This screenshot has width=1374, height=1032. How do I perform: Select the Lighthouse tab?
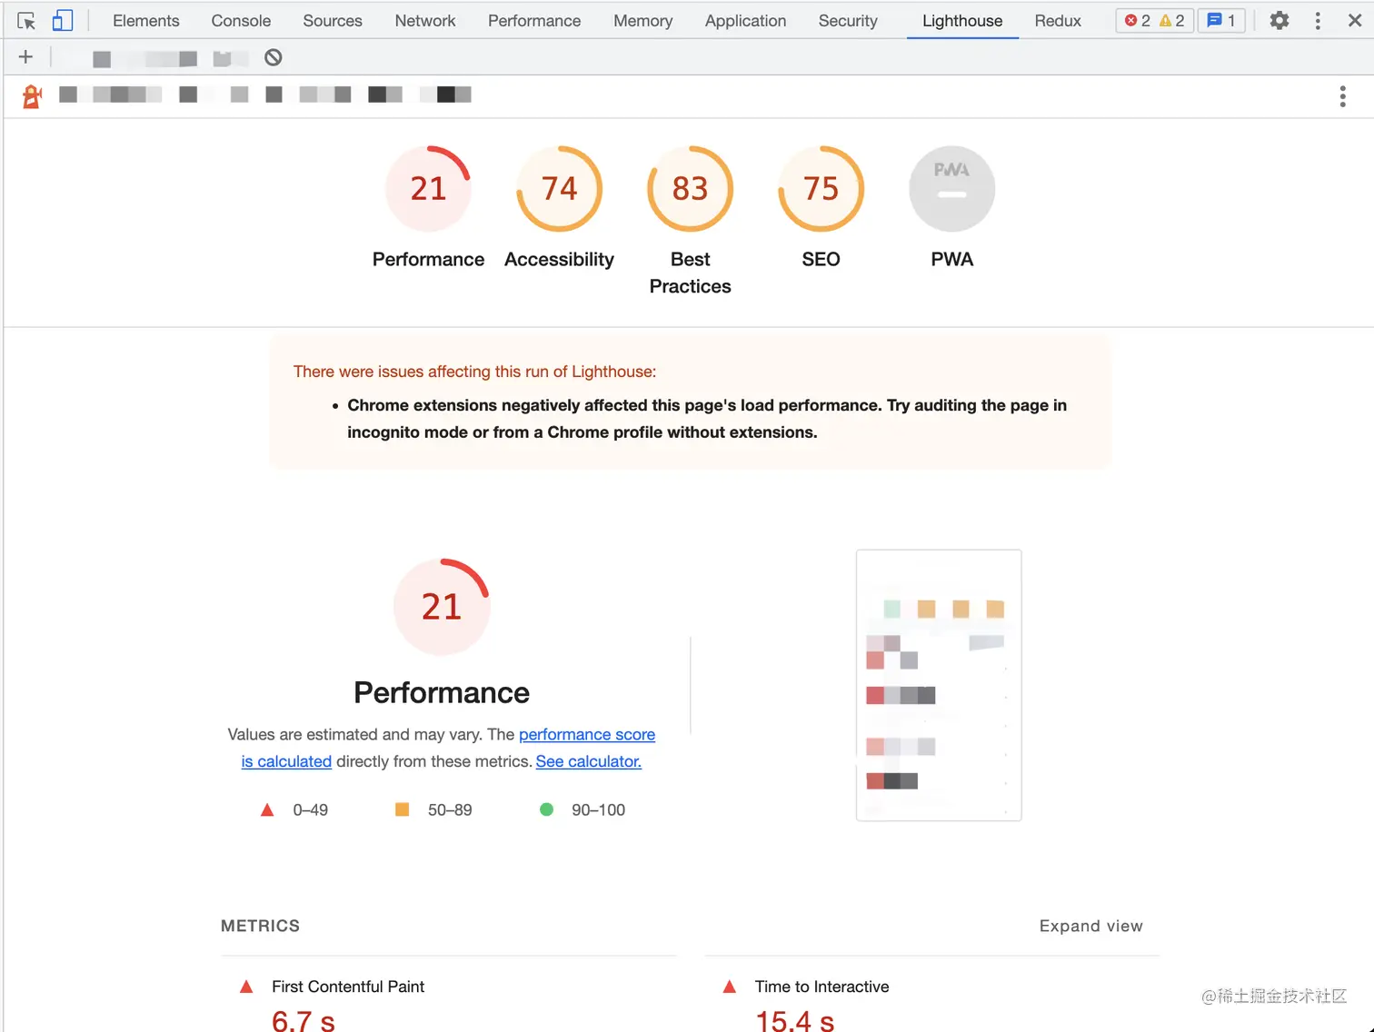[962, 20]
